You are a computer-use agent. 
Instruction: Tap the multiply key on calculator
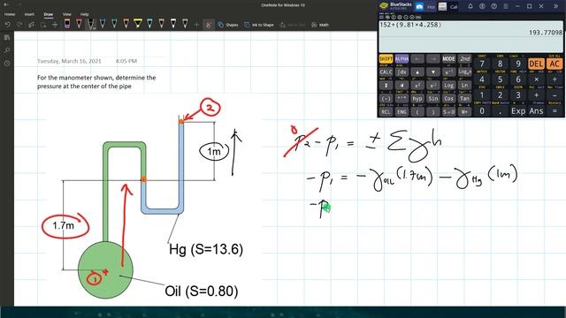point(536,79)
